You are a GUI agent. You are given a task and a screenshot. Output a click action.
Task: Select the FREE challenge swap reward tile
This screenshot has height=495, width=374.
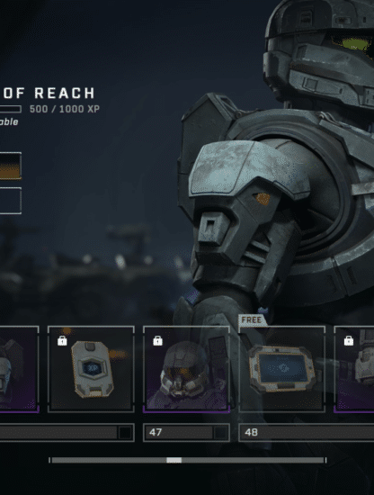282,369
